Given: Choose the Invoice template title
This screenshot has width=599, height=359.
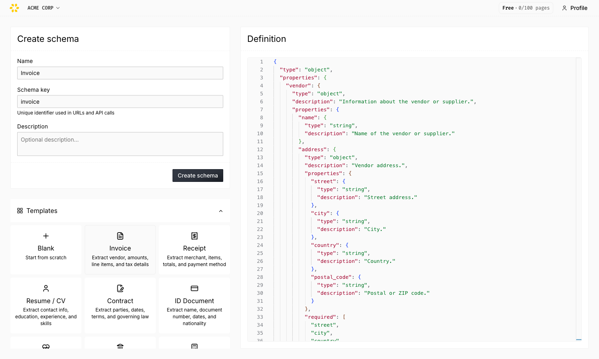Looking at the screenshot, I should (x=120, y=248).
